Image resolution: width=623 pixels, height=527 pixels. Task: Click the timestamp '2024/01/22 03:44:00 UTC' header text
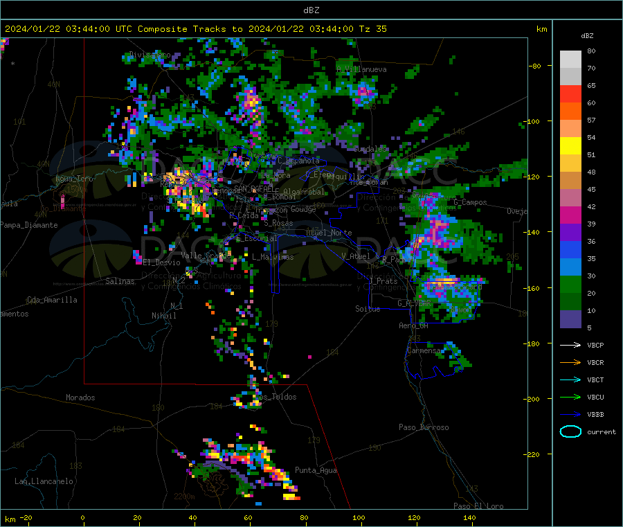point(69,29)
